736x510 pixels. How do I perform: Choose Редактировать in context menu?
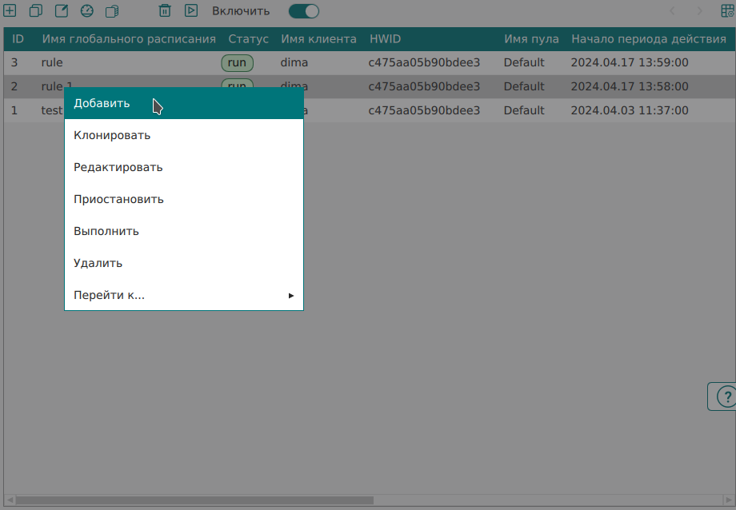click(x=183, y=167)
